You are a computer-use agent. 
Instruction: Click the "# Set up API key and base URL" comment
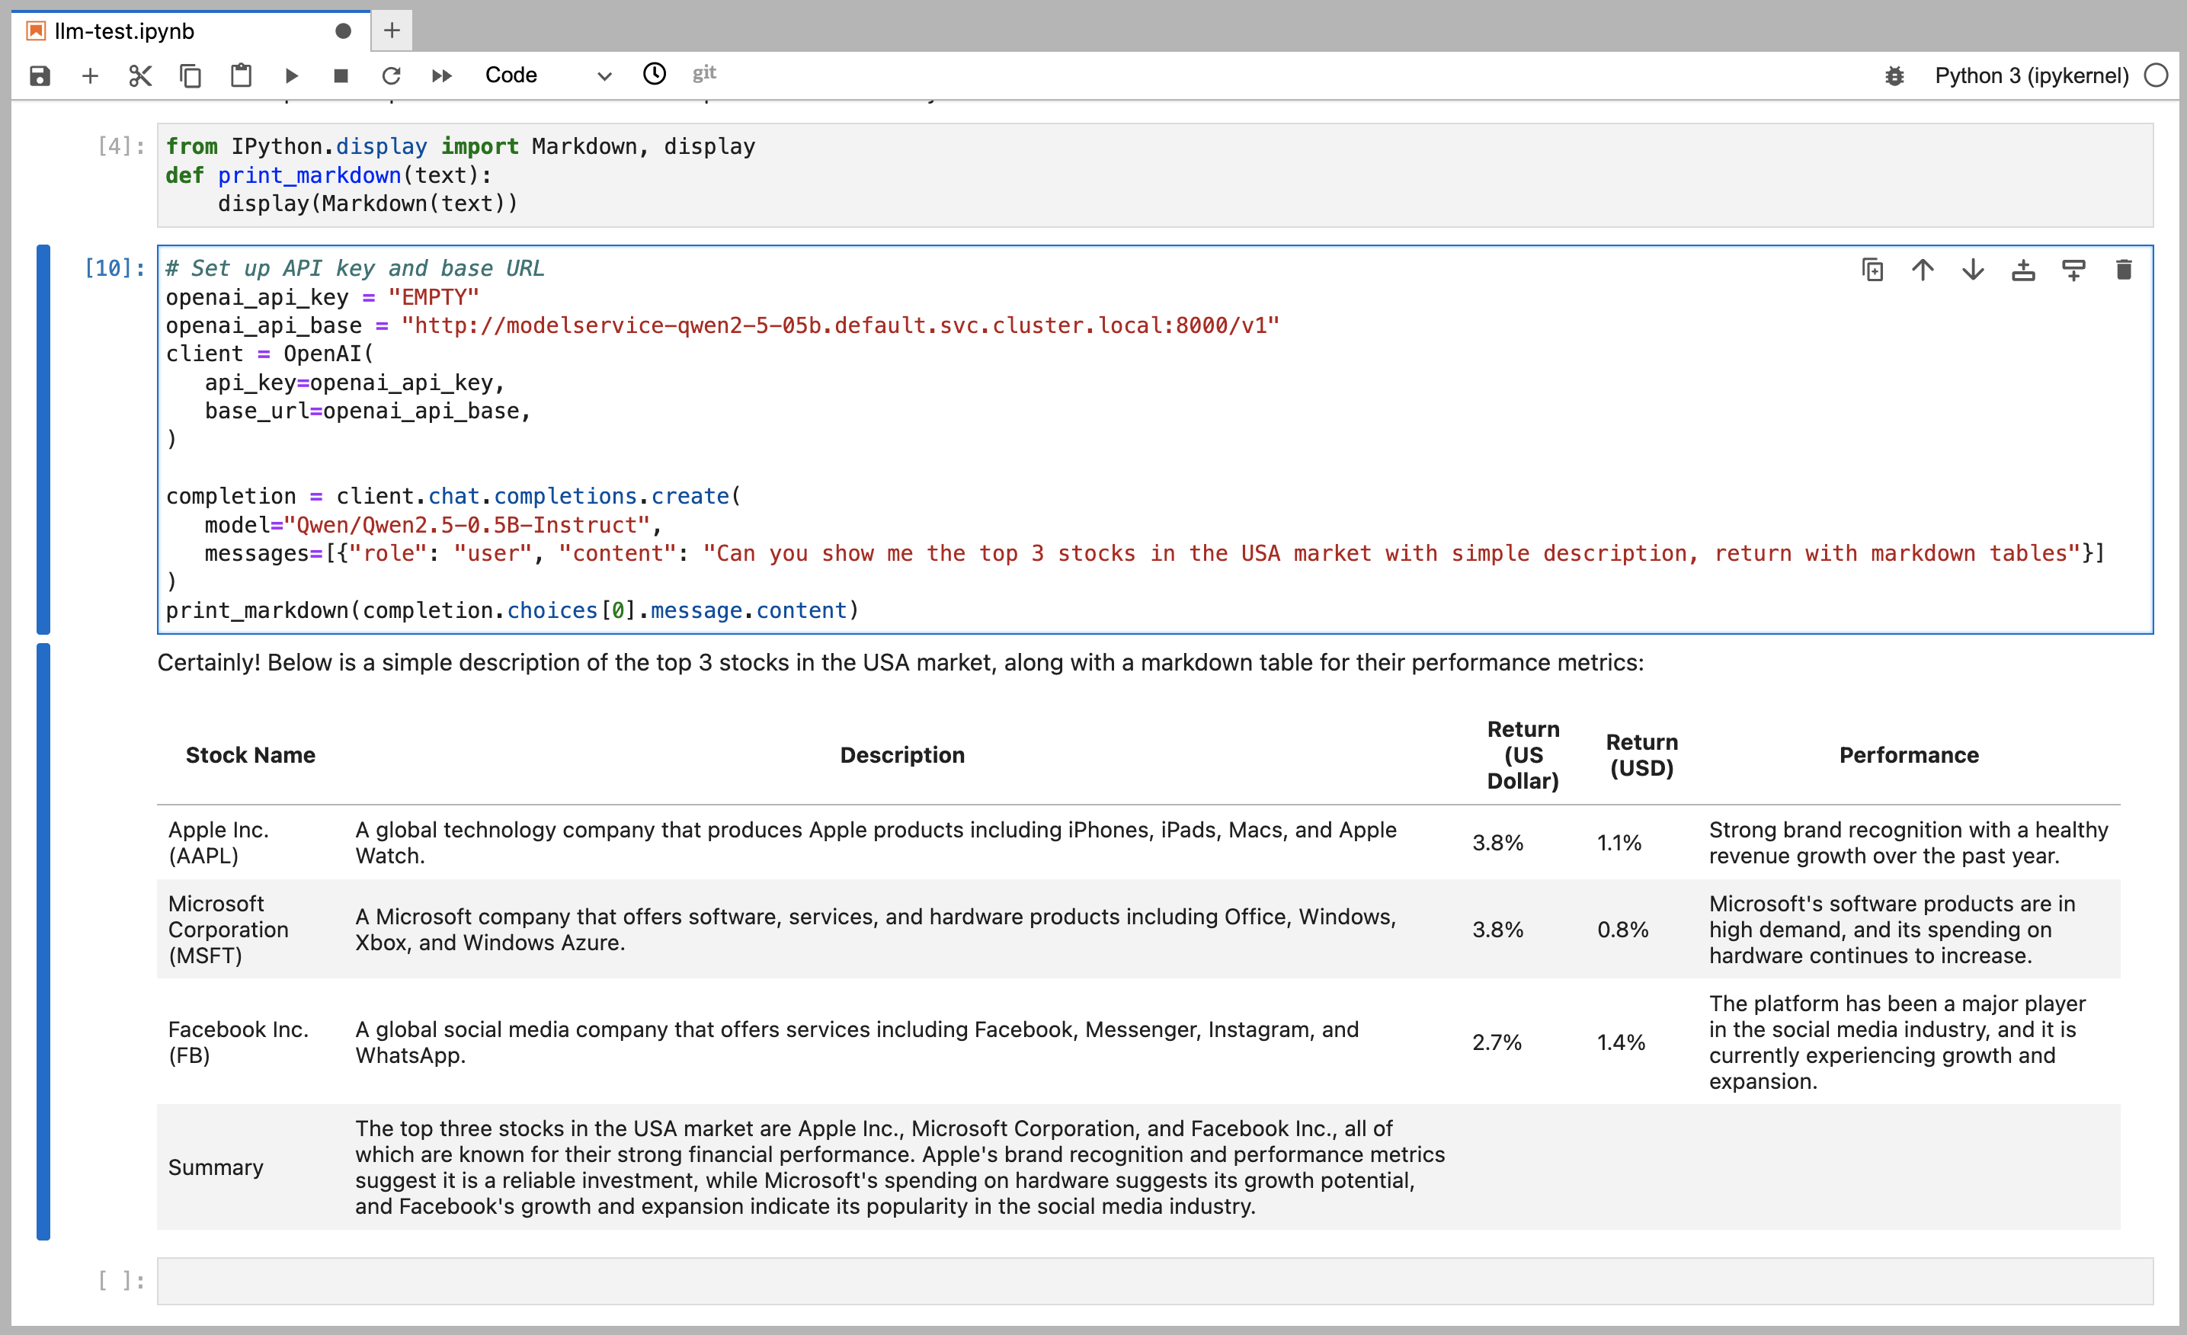pos(355,268)
